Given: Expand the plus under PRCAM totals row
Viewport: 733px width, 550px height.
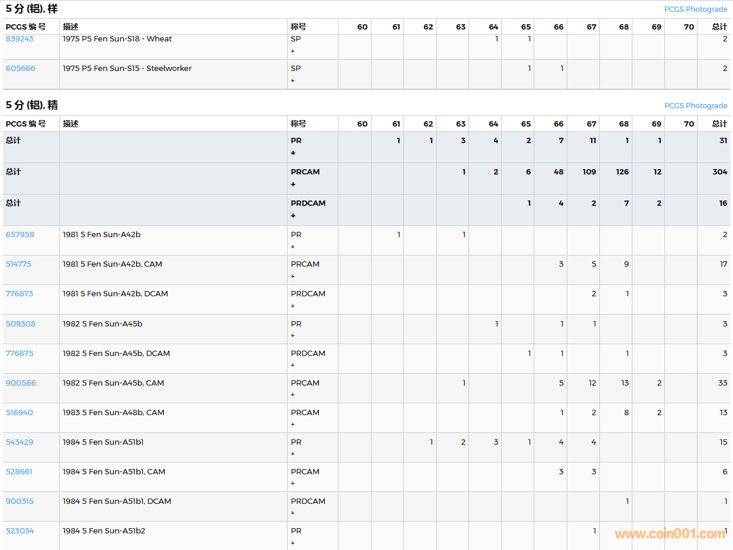Looking at the screenshot, I should pyautogui.click(x=293, y=185).
